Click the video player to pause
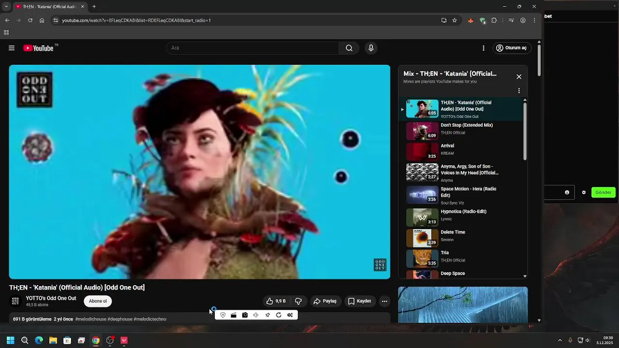619x348 pixels. [199, 172]
